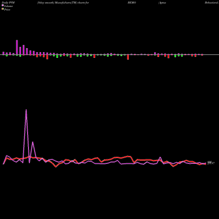Click the 'MunafaSutra(TM) charts for' header text
This screenshot has width=219, height=219.
pyautogui.click(x=72, y=3)
